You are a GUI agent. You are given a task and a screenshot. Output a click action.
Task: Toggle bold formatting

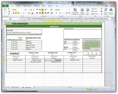[13, 13]
